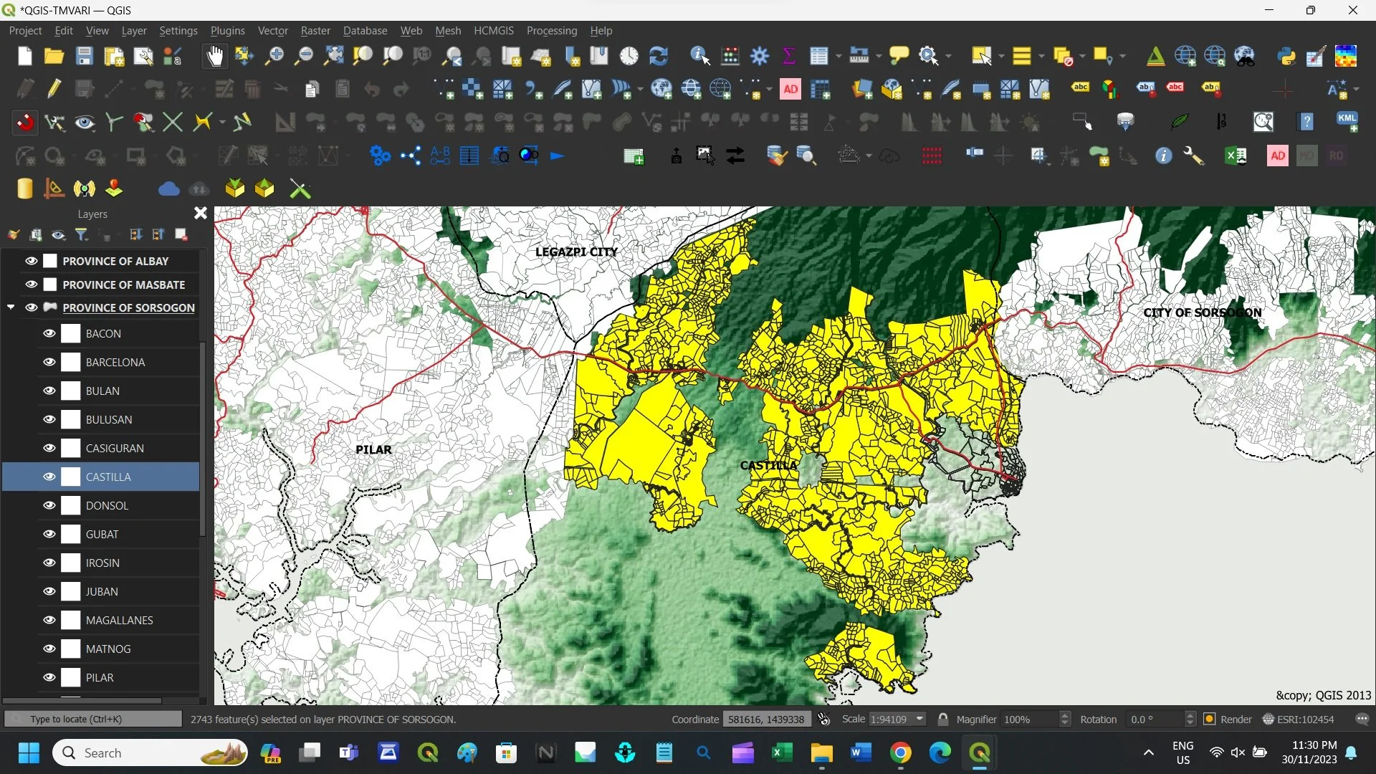
Task: Click the Zoom In magnifier tool
Action: [274, 56]
